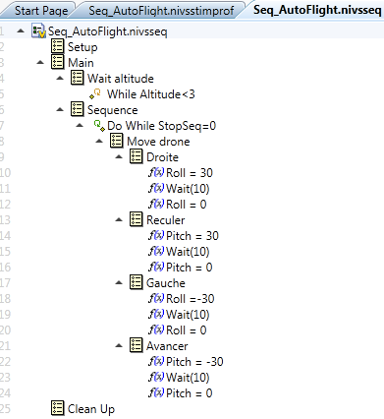The image size is (384, 419).
Task: Click the Sequence block icon
Action: [78, 109]
